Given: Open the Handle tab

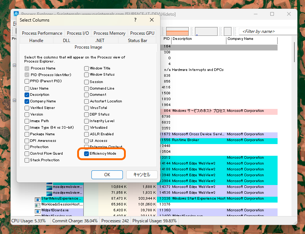Looking at the screenshot, I should click(36, 41).
